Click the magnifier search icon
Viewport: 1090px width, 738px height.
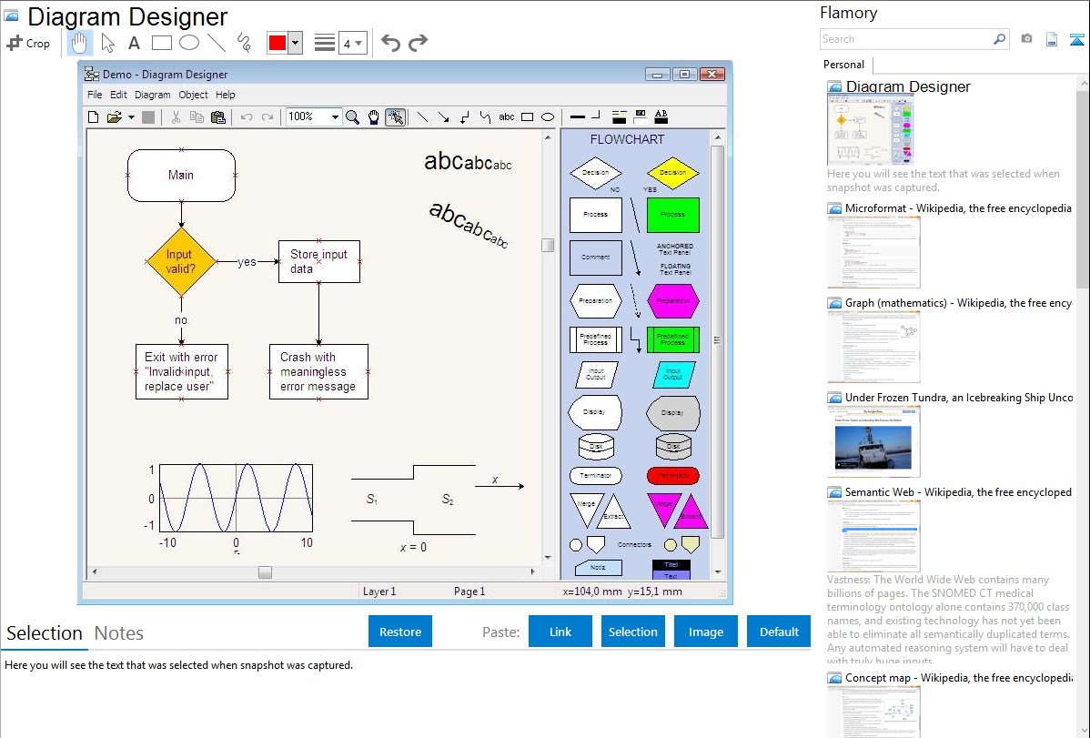999,39
